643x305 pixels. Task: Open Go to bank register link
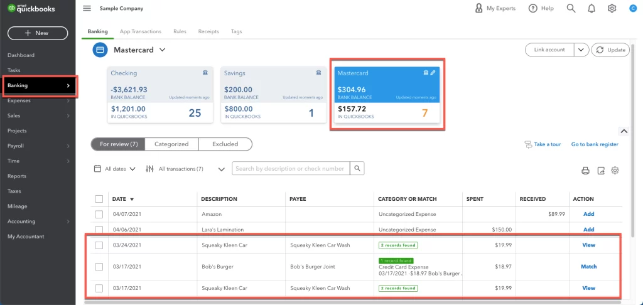pos(595,144)
